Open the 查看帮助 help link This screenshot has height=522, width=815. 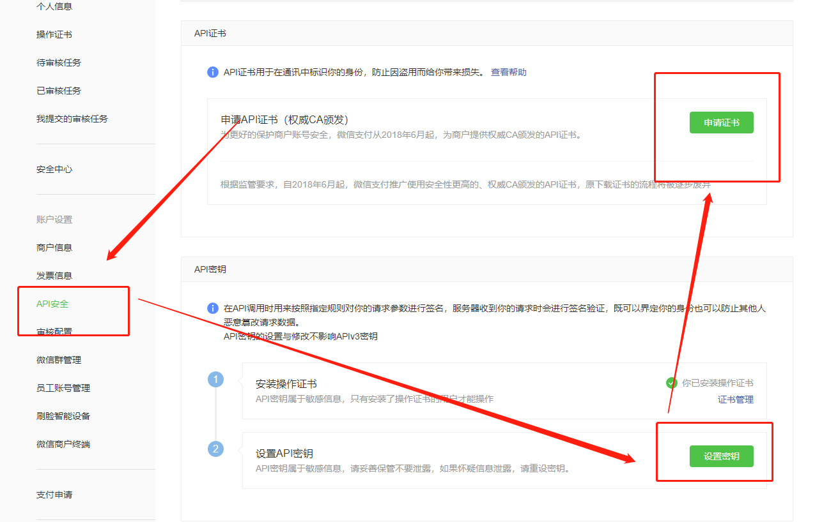pyautogui.click(x=508, y=72)
